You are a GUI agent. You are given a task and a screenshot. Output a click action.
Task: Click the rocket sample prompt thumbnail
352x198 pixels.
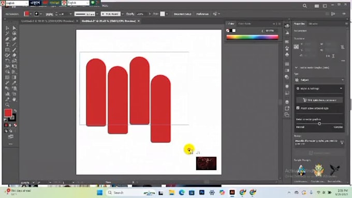301,170
